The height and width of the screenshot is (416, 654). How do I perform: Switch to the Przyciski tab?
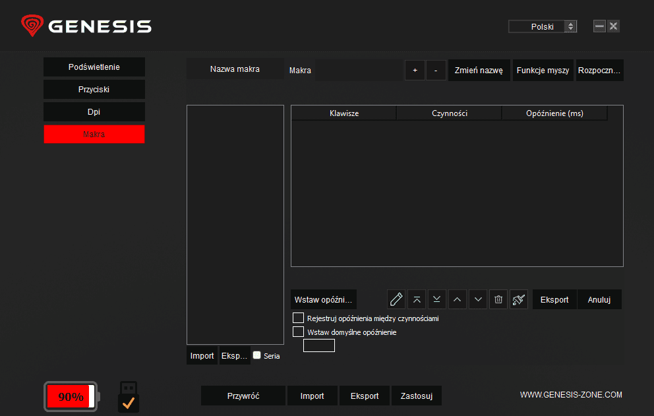click(x=94, y=89)
